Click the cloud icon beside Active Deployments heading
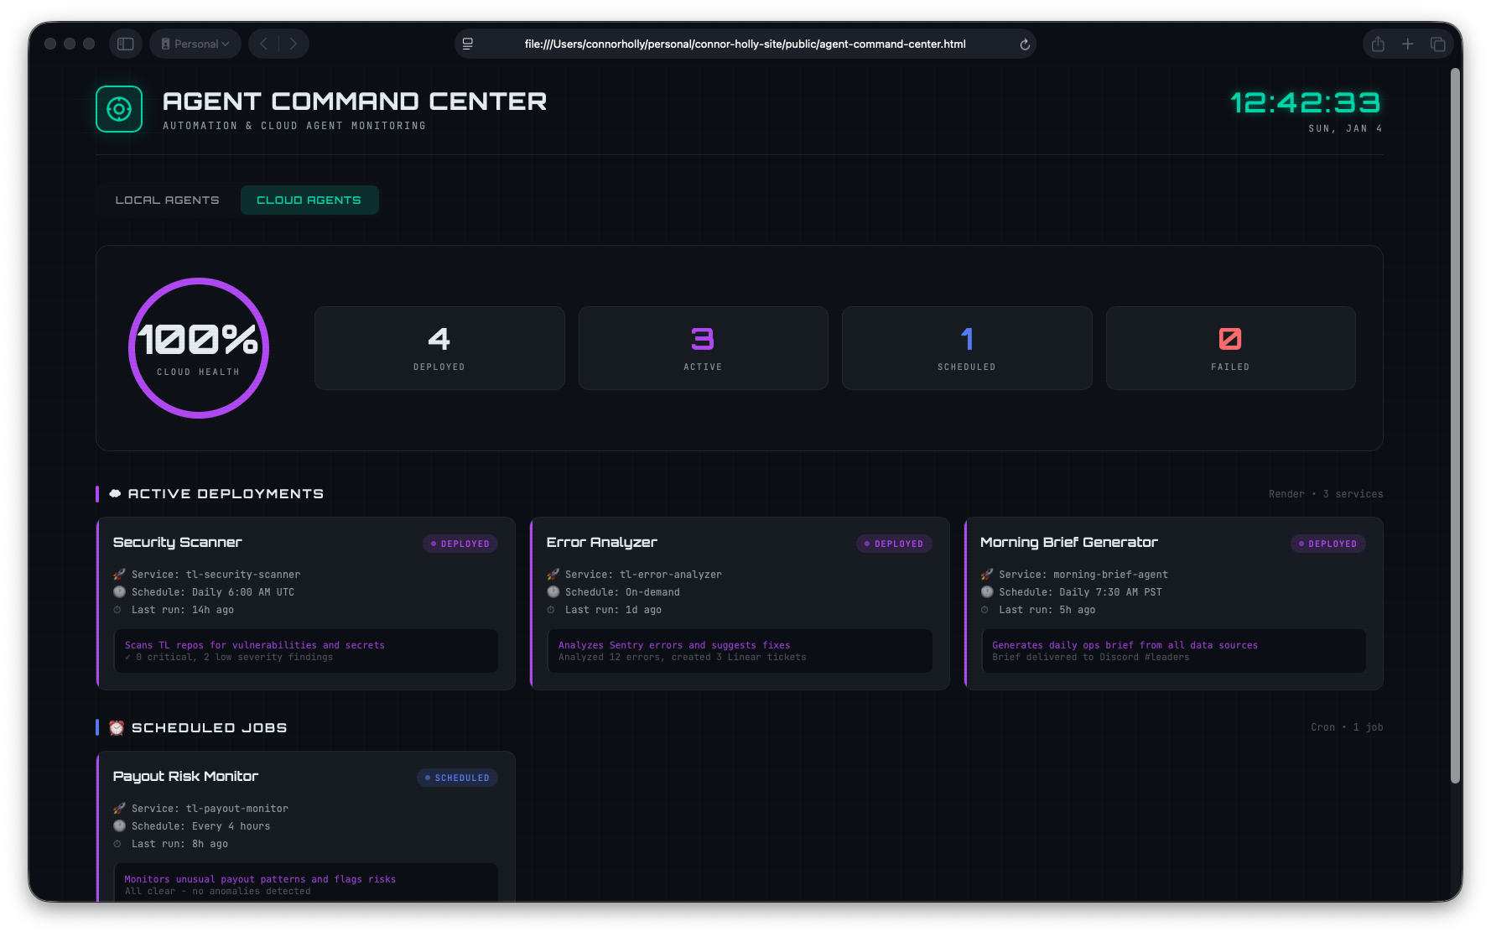Viewport: 1491px width, 937px height. [114, 493]
